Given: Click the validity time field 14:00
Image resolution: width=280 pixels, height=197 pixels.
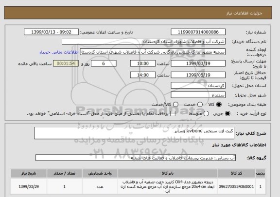Looking at the screenshot, I should pyautogui.click(x=143, y=75).
